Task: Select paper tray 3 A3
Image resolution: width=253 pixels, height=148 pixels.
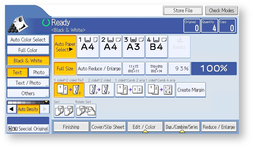Action: click(x=133, y=46)
